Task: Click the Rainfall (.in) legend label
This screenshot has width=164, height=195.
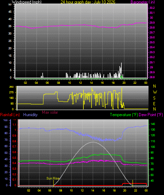Action: (x=10, y=115)
